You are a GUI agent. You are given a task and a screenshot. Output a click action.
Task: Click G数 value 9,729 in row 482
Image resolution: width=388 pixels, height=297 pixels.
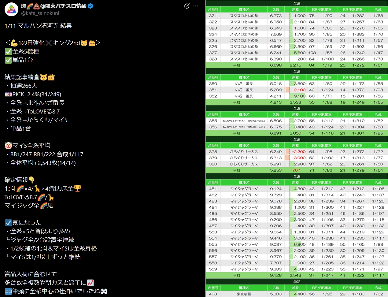(276, 195)
